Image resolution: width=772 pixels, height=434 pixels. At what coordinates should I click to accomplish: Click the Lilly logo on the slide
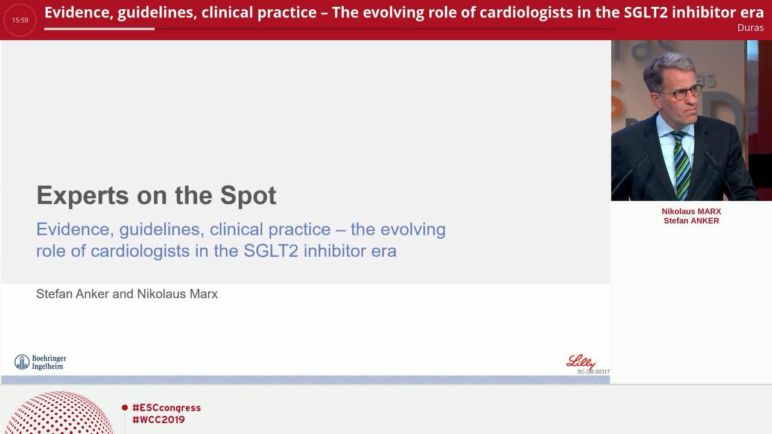581,362
